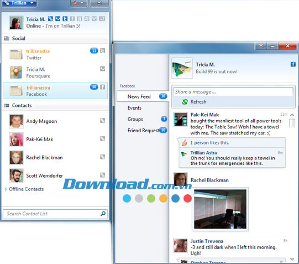Image resolution: width=299 pixels, height=264 pixels.
Task: Open Rachel Blackman's posted room photo
Action: (x=221, y=209)
